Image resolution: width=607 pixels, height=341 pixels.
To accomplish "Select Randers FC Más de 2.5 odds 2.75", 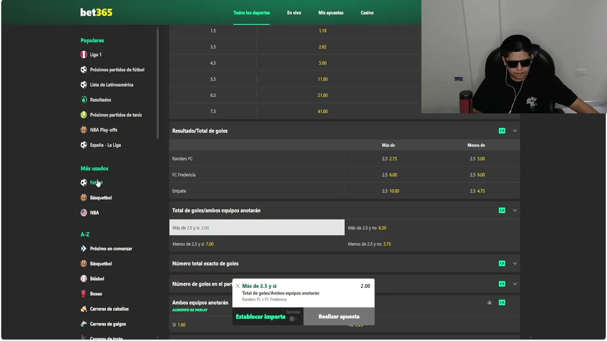I will click(x=388, y=159).
